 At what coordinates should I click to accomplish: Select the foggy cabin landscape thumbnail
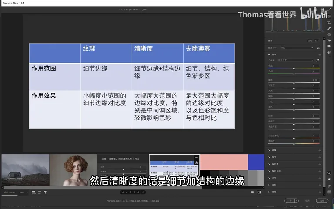coord(25,170)
